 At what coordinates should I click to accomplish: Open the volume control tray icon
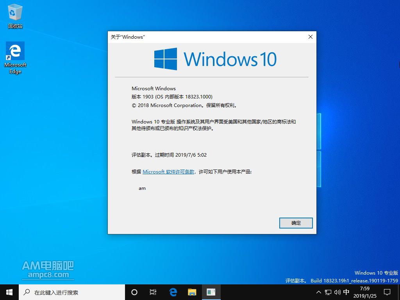coord(337,292)
